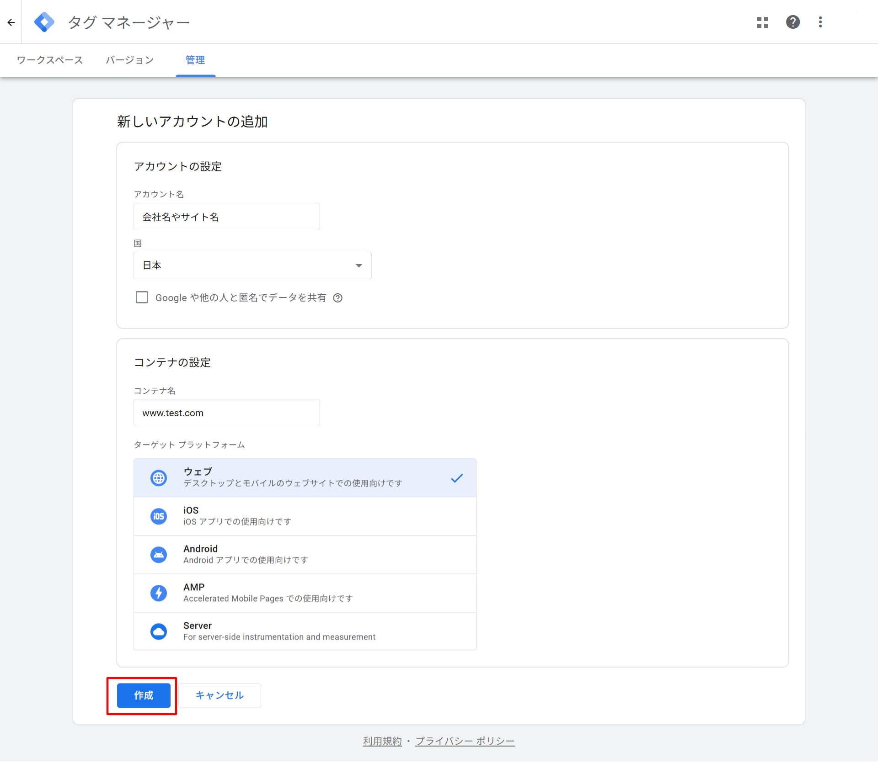Choose the Server platform row
This screenshot has width=878, height=763.
coord(305,631)
